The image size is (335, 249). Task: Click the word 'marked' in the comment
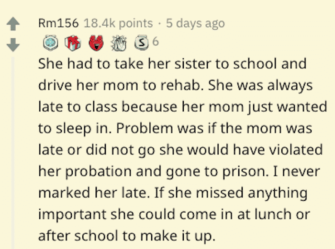coord(64,193)
